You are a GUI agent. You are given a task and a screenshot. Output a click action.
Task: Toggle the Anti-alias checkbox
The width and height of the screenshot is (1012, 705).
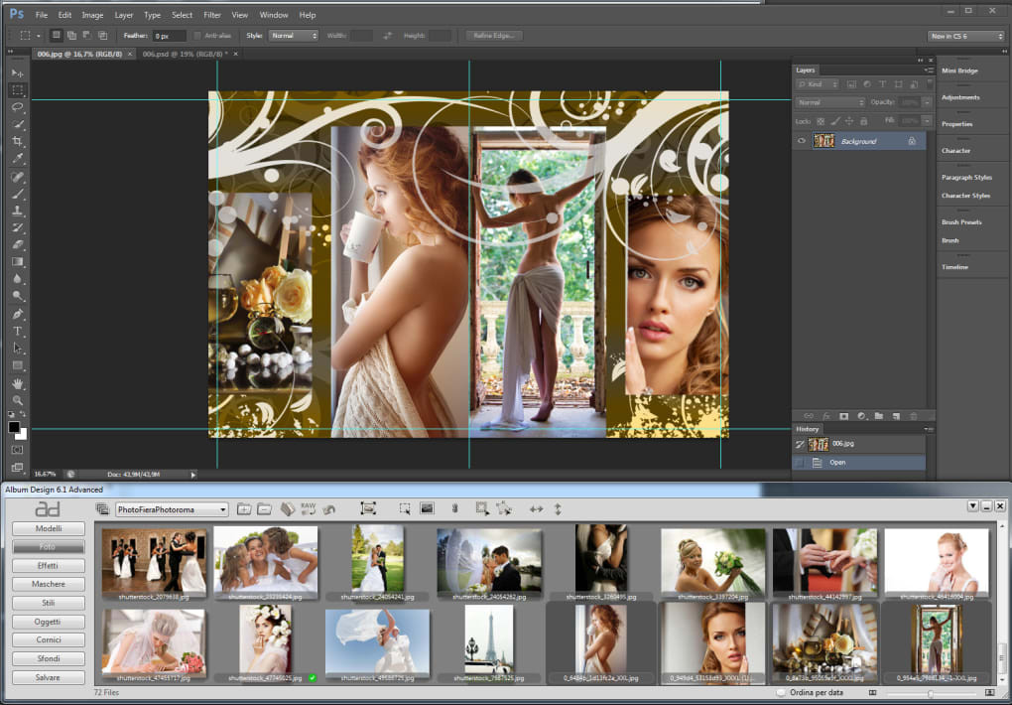[x=197, y=36]
